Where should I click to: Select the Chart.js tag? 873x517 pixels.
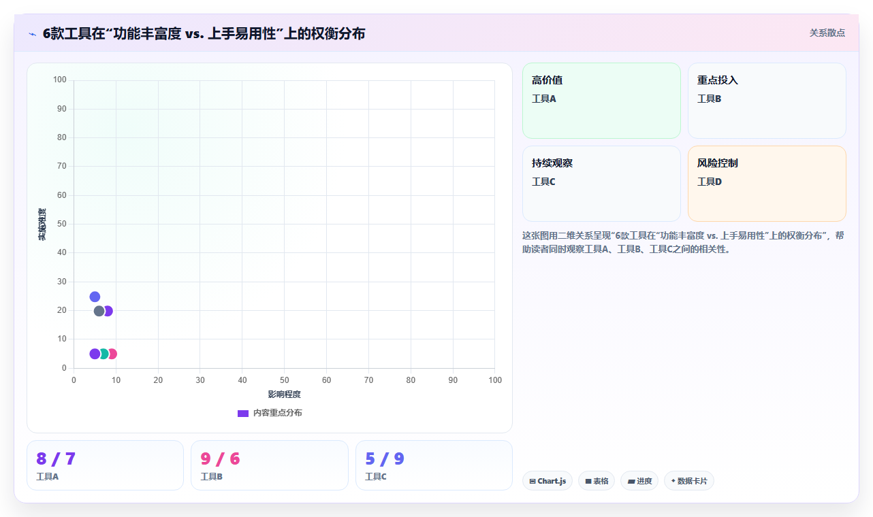547,481
